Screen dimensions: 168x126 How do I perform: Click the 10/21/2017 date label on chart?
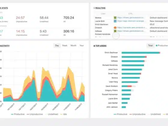pyautogui.click(x=33, y=107)
